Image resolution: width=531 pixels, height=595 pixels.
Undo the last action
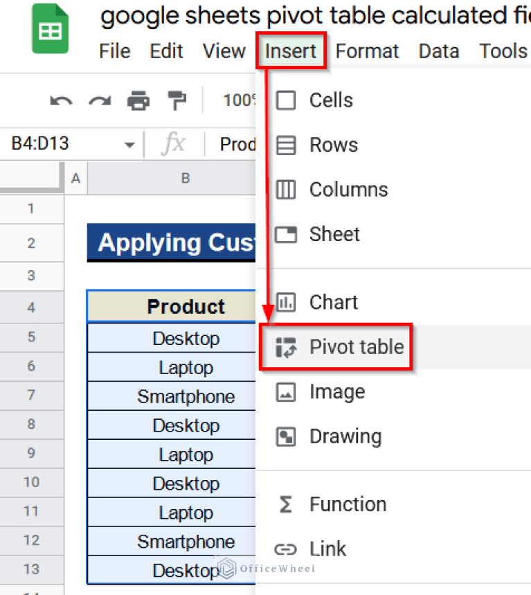point(61,100)
